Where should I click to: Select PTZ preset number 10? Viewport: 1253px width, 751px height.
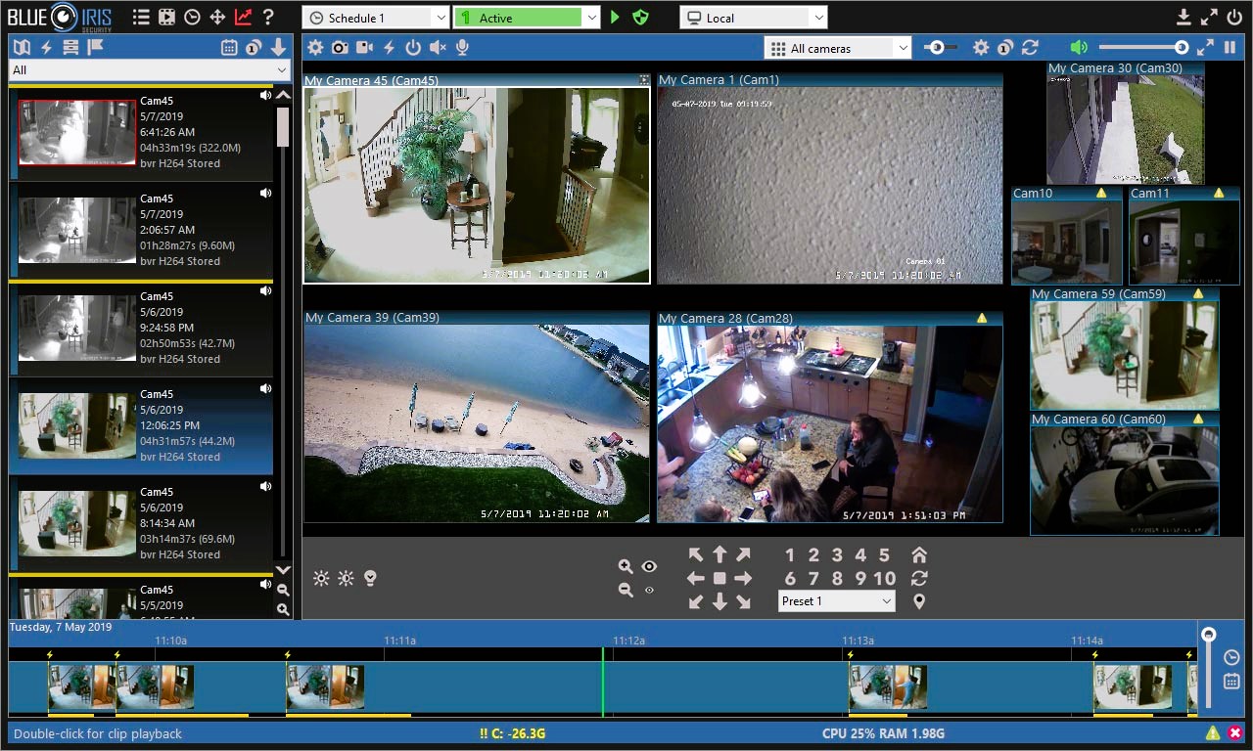coord(884,578)
